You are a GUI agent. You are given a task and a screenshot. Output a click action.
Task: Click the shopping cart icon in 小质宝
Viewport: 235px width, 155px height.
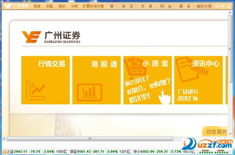click(135, 68)
